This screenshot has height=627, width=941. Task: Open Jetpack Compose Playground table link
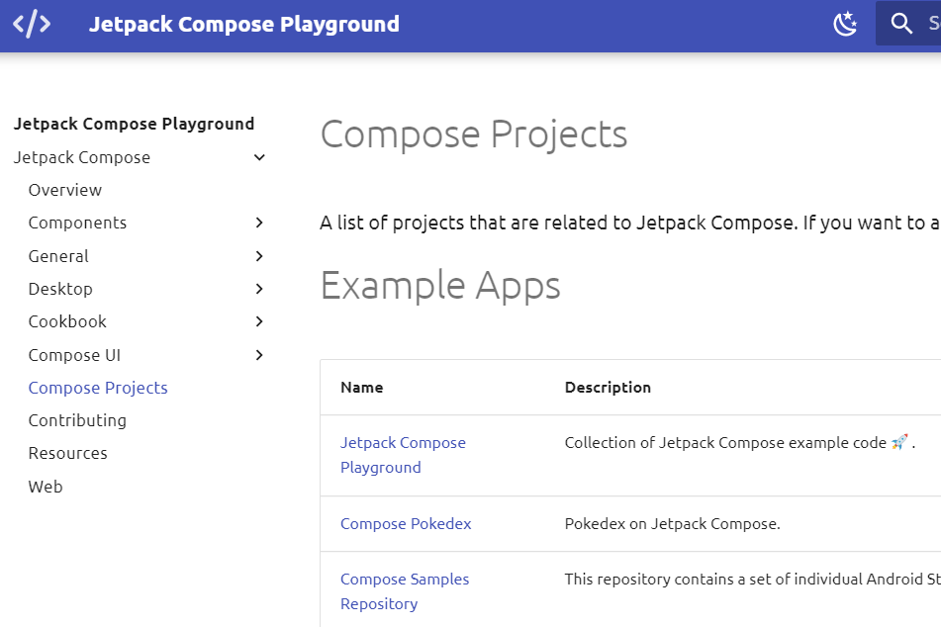pos(403,455)
